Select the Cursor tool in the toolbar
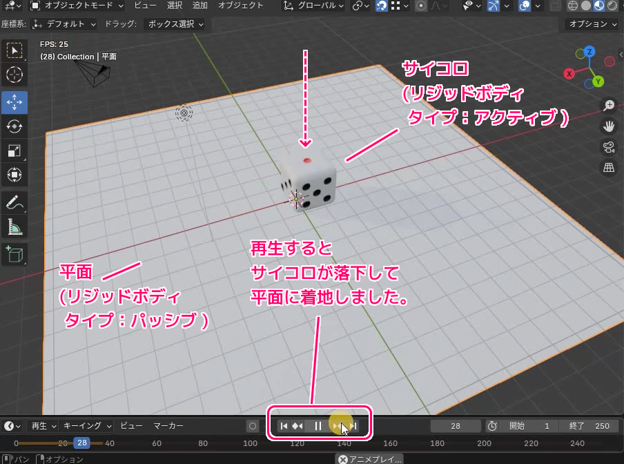This screenshot has width=624, height=464. point(14,76)
